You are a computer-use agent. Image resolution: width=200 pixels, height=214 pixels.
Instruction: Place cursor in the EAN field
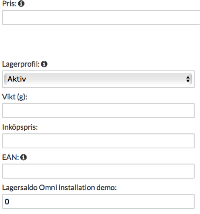pos(98,171)
